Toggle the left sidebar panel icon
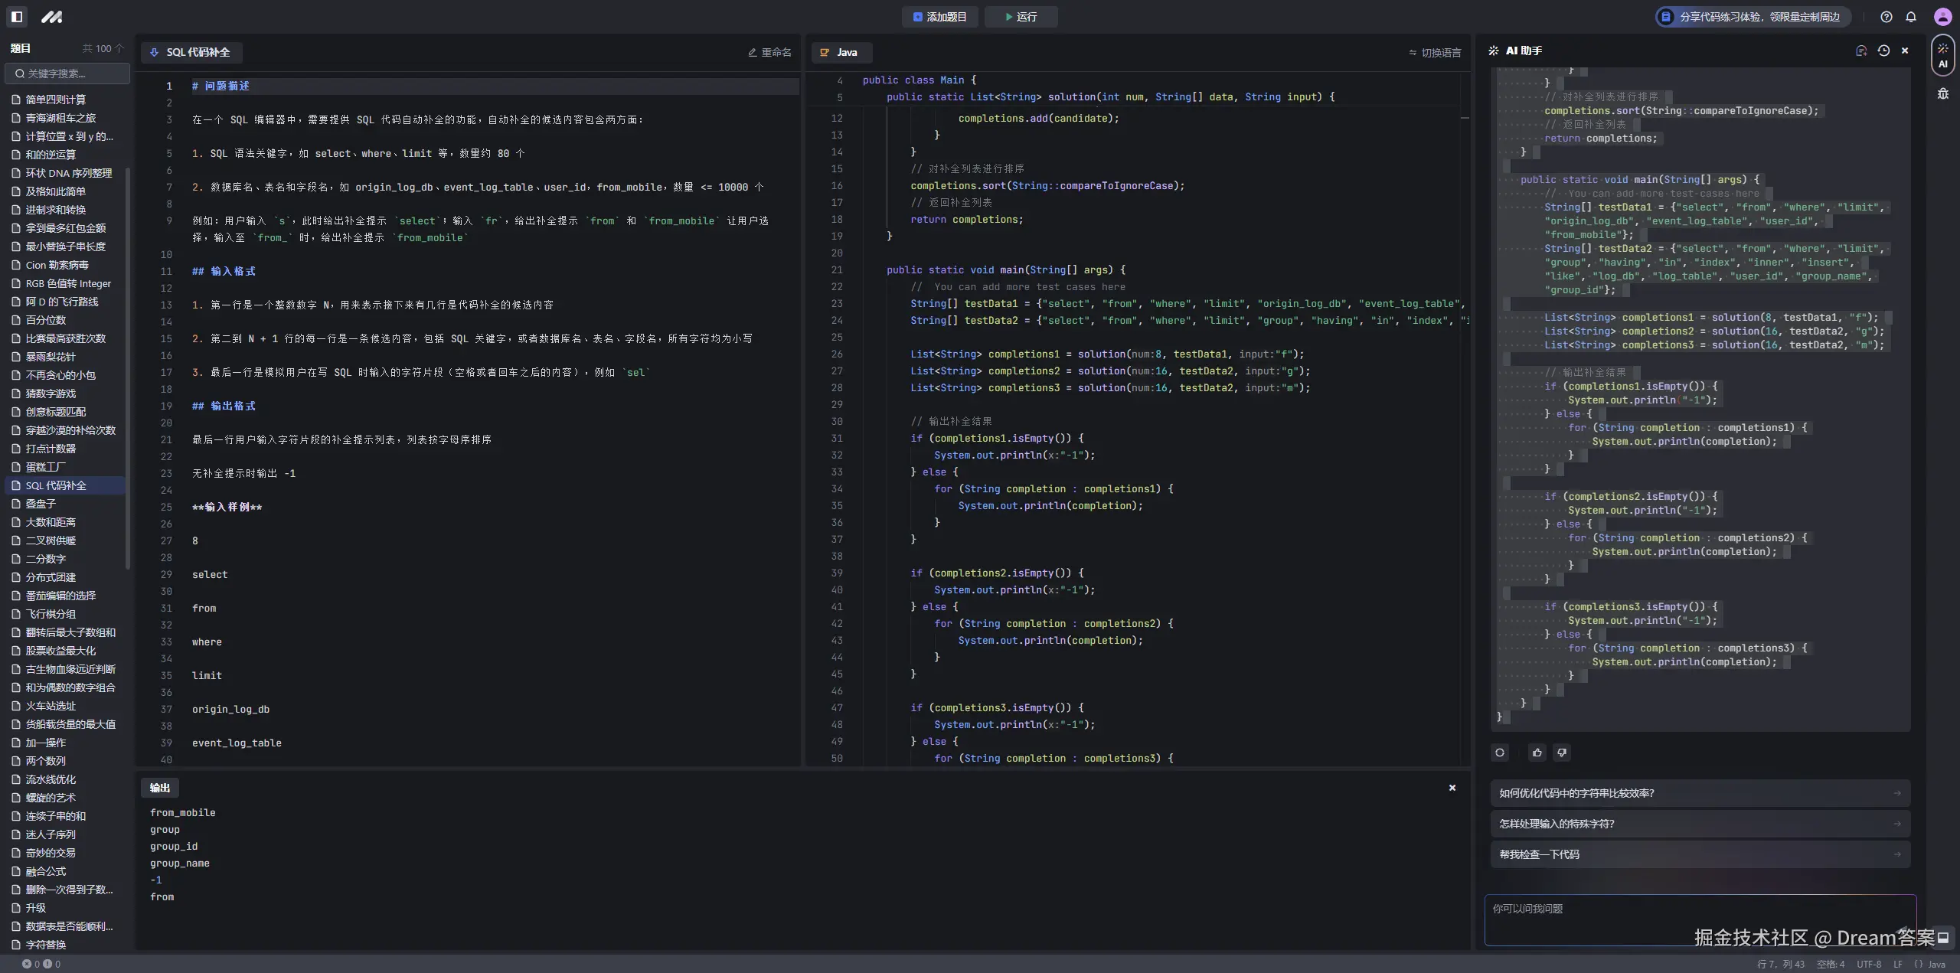This screenshot has height=973, width=1960. [x=17, y=16]
